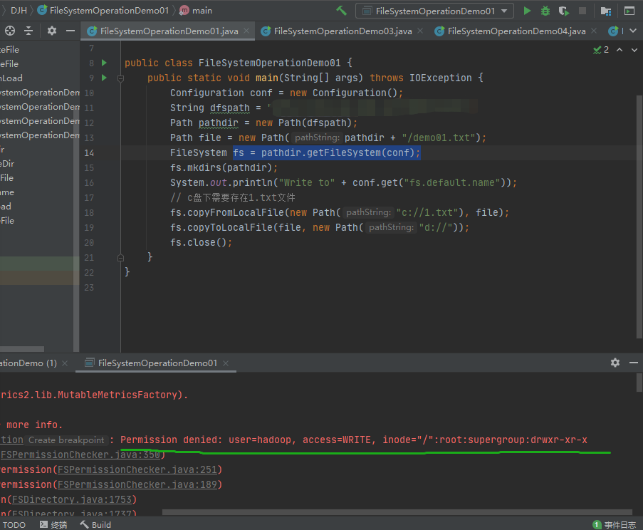This screenshot has height=530, width=643.
Task: Collapse all in the Project panel
Action: click(x=28, y=31)
